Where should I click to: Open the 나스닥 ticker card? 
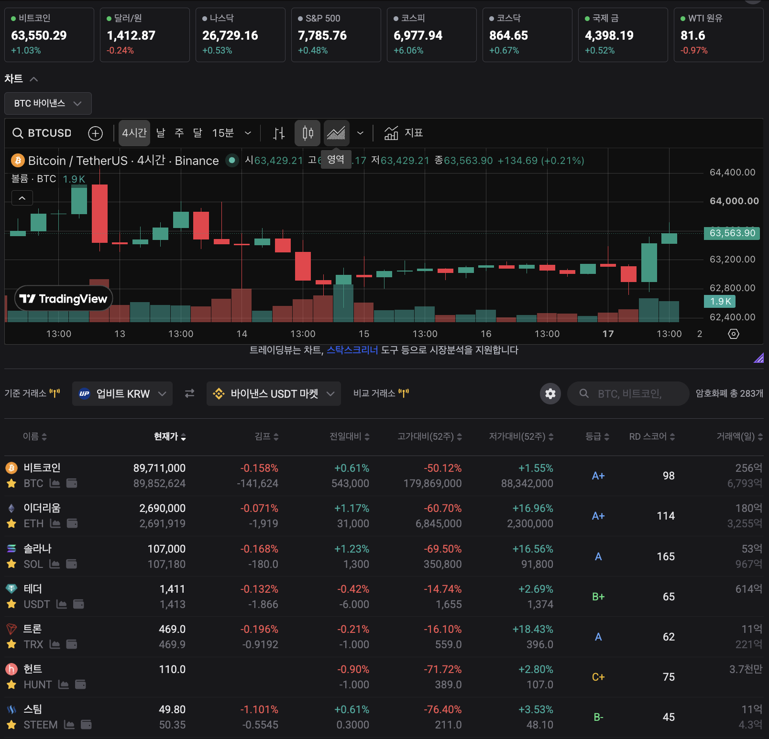(x=241, y=35)
